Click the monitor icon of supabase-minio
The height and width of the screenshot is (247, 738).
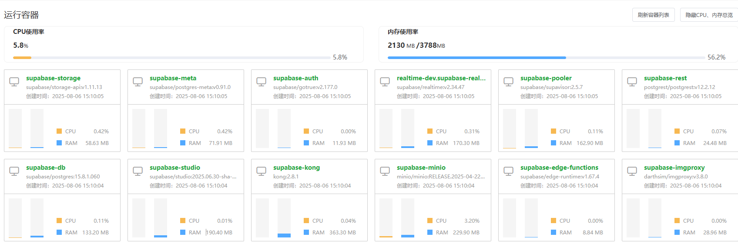(x=385, y=171)
